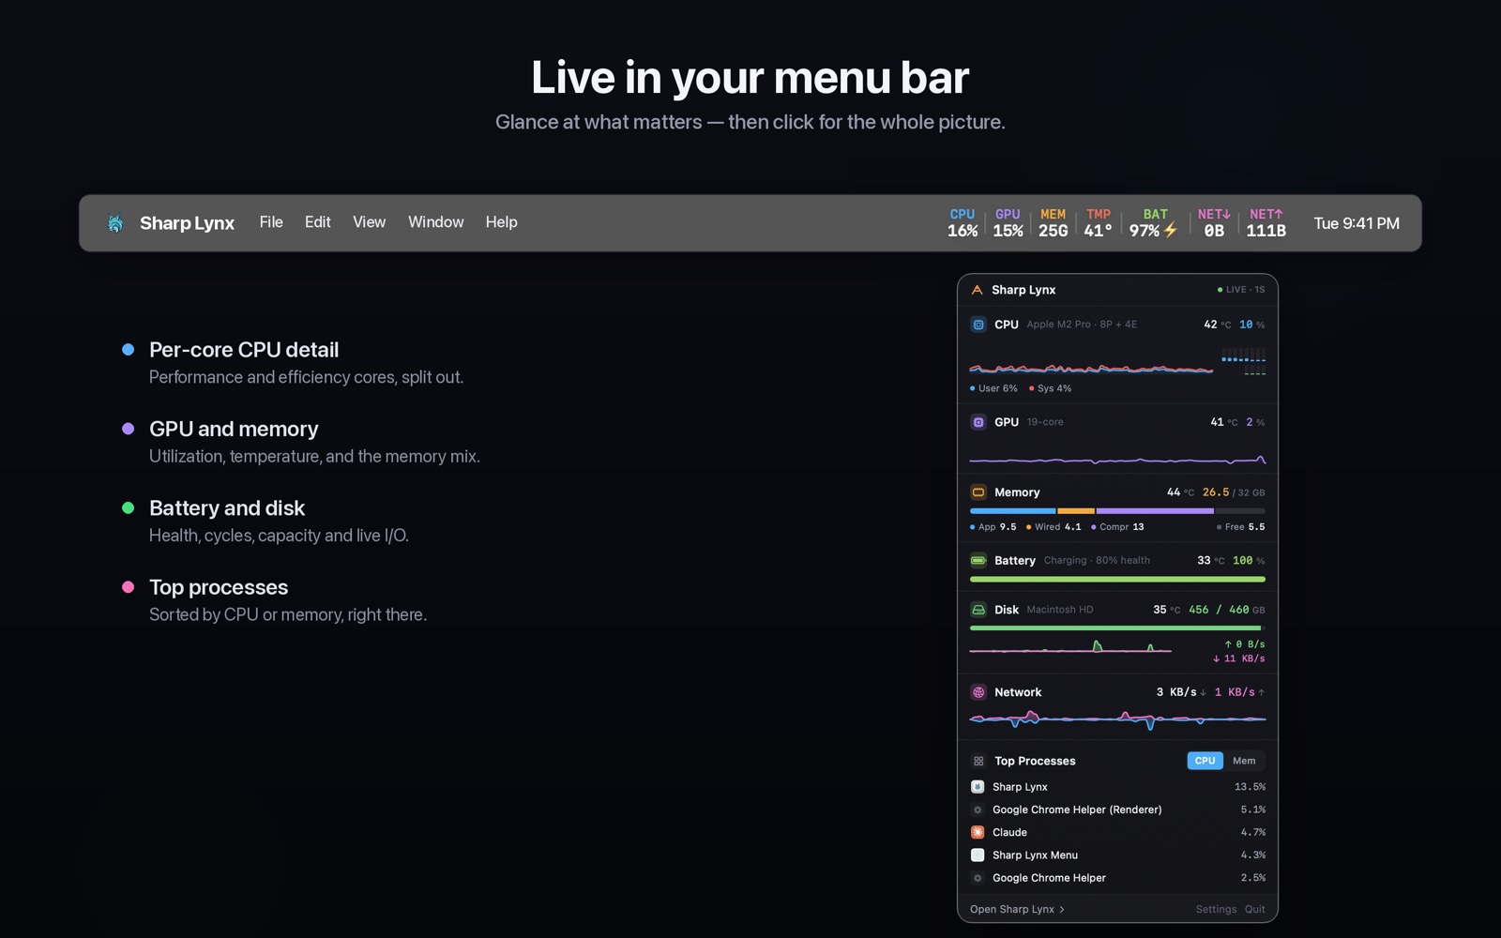Click the CPU section chip icon
Image resolution: width=1501 pixels, height=938 pixels.
pos(978,325)
